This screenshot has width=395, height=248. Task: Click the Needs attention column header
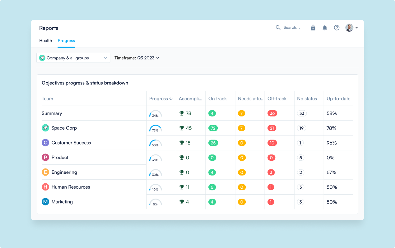pyautogui.click(x=251, y=99)
